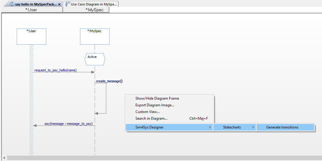This screenshot has width=322, height=161.
Task: Select the *:User column header
Action: click(32, 10)
